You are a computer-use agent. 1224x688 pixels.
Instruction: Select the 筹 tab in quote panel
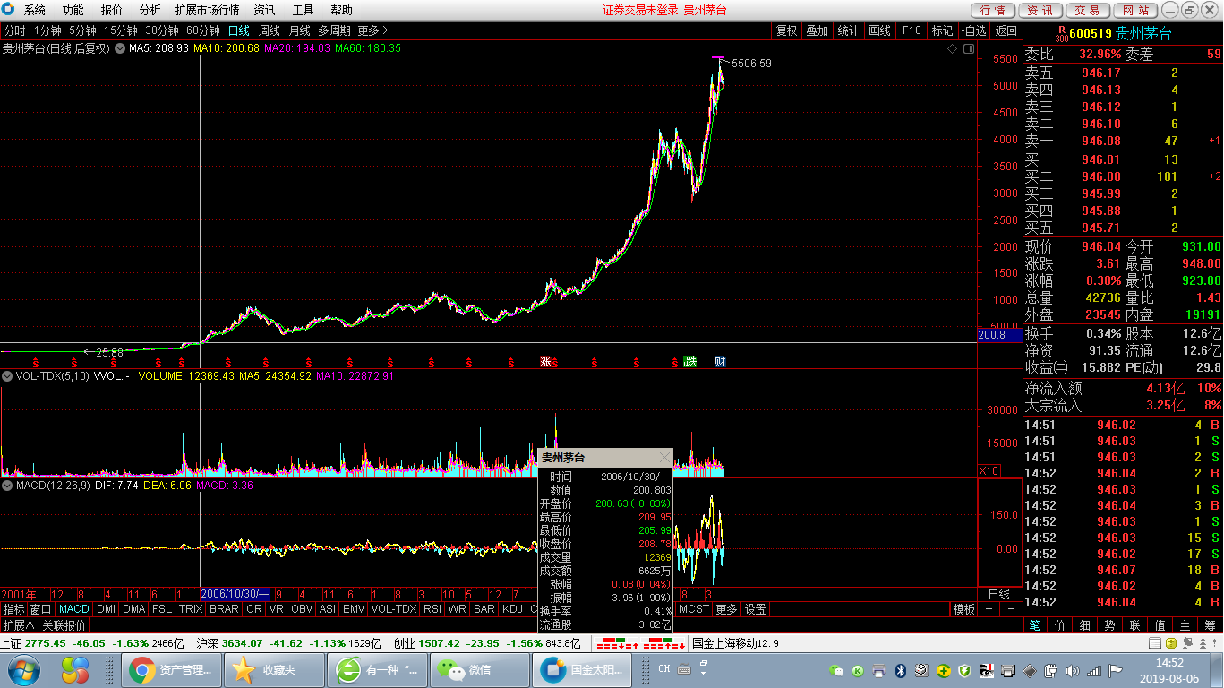[x=1210, y=625]
